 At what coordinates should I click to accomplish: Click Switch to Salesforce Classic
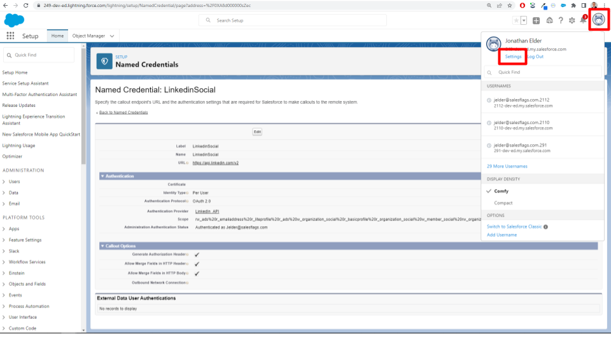(x=514, y=227)
